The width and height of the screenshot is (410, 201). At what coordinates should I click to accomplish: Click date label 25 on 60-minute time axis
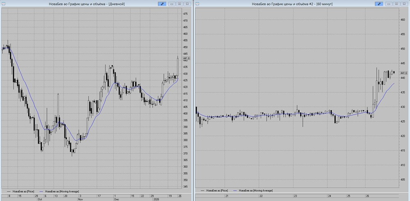[x=349, y=196]
